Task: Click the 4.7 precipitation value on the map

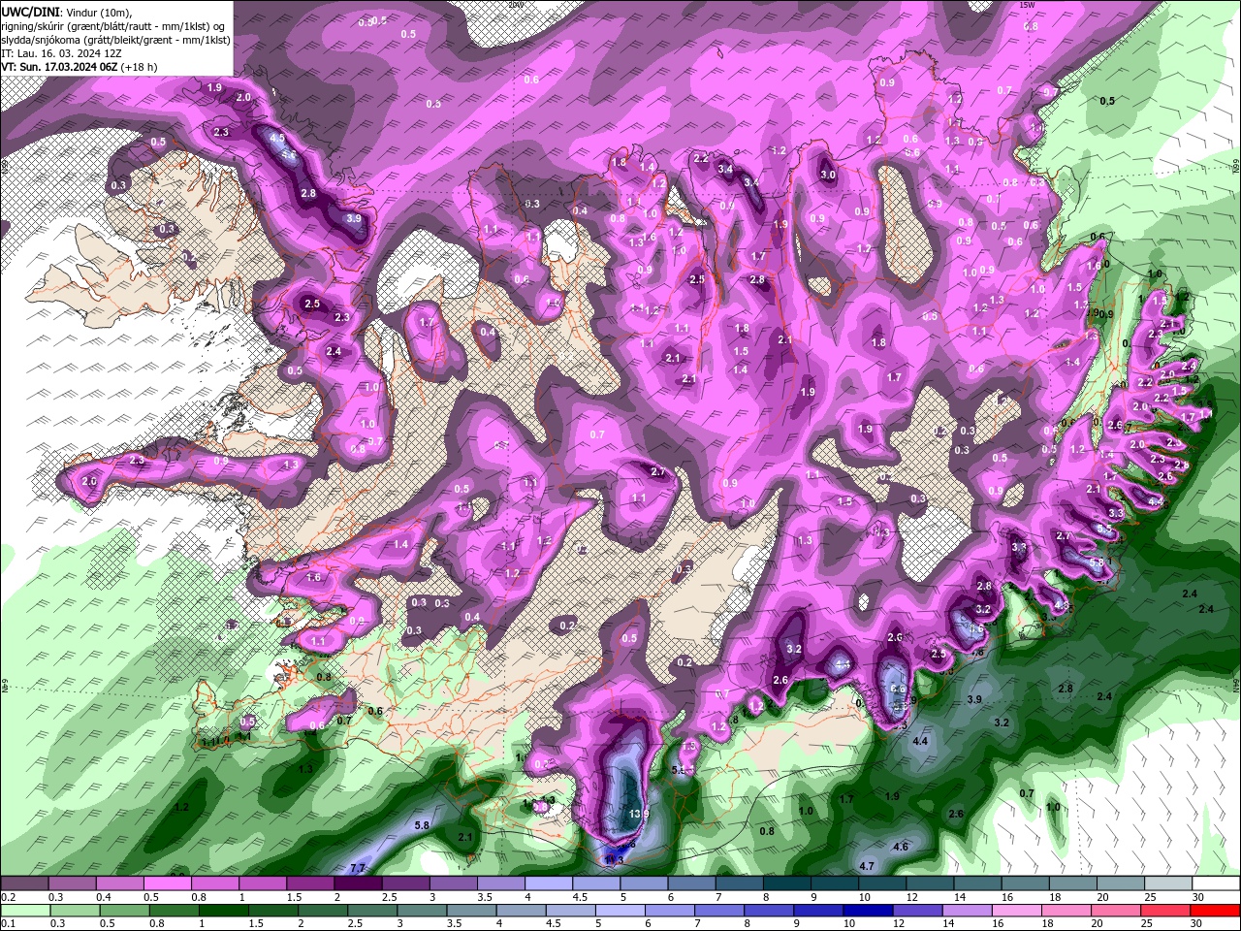Action: (868, 866)
